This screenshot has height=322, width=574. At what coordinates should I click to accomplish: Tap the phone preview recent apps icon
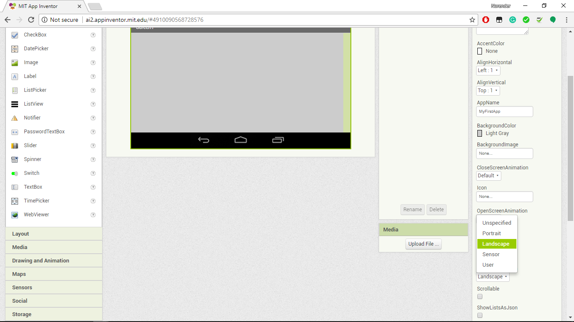click(x=278, y=140)
